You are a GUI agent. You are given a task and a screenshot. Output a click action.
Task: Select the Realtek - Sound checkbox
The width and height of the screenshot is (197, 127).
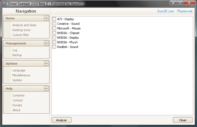(54, 47)
